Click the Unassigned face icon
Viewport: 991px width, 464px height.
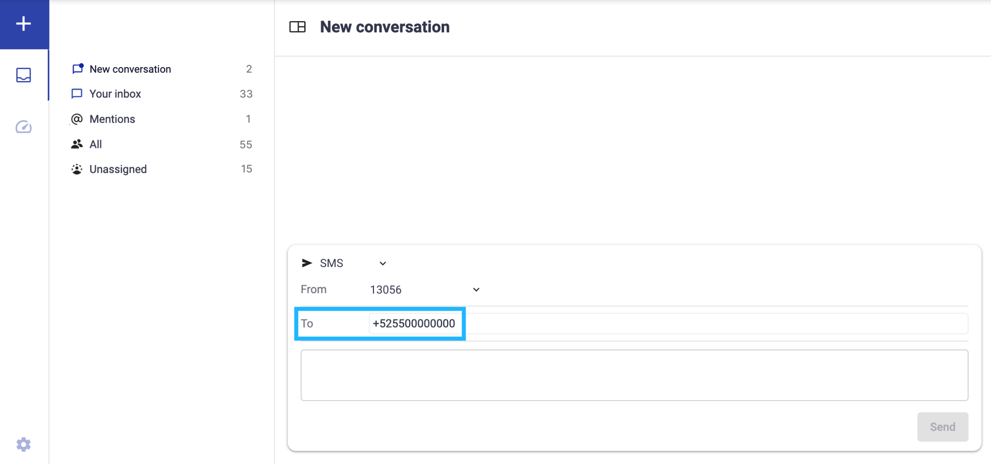76,169
